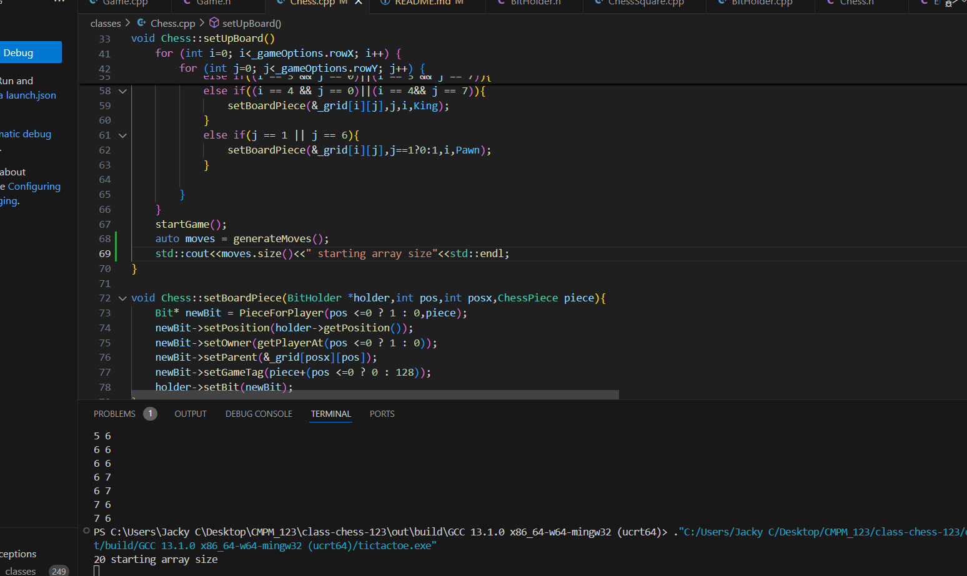This screenshot has height=576, width=967.
Task: Click line number 69 in the gutter
Action: click(x=104, y=254)
